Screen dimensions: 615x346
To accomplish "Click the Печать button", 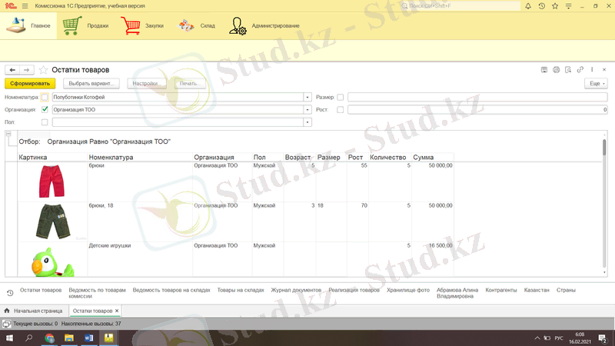I will point(190,84).
